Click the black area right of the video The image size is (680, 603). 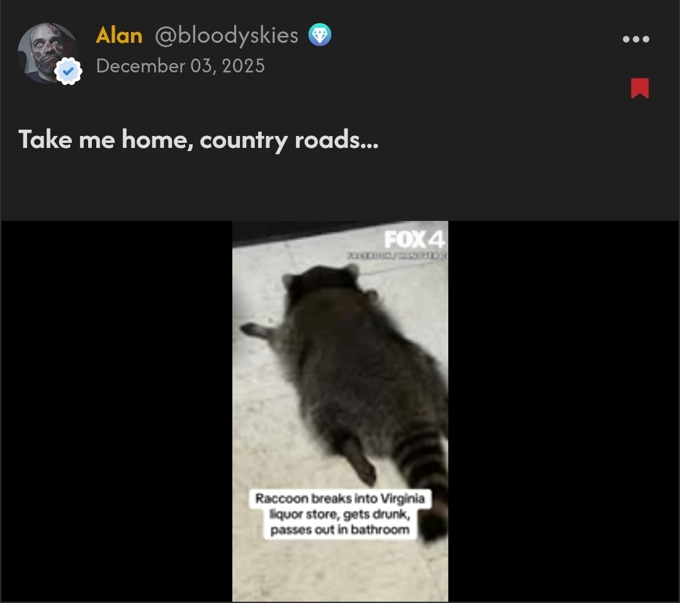[564, 411]
